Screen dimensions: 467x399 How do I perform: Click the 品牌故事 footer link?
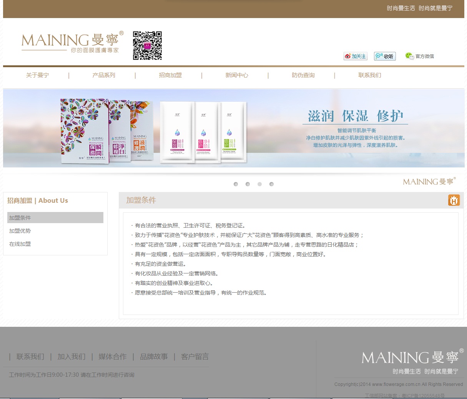pos(154,357)
